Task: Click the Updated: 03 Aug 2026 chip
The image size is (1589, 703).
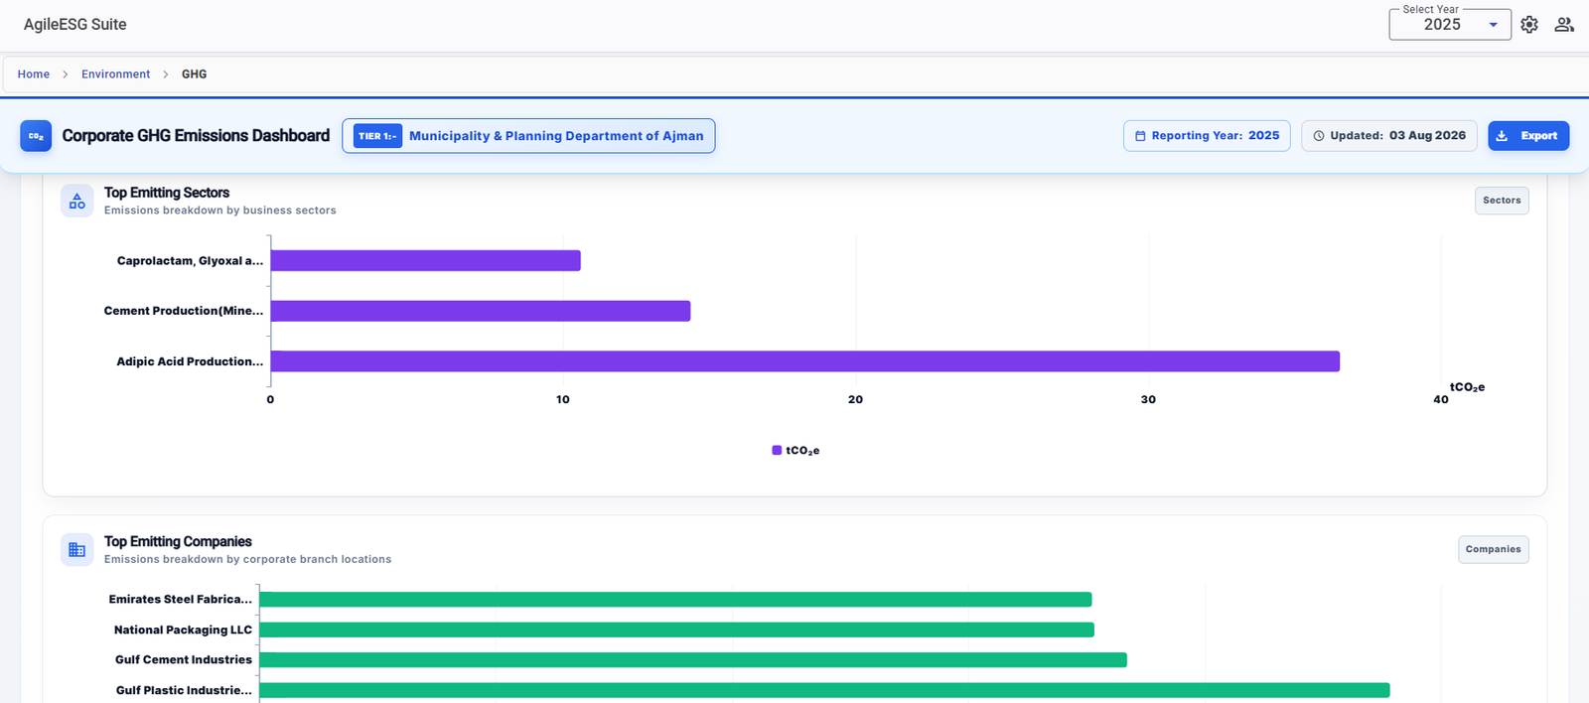Action: coord(1389,136)
